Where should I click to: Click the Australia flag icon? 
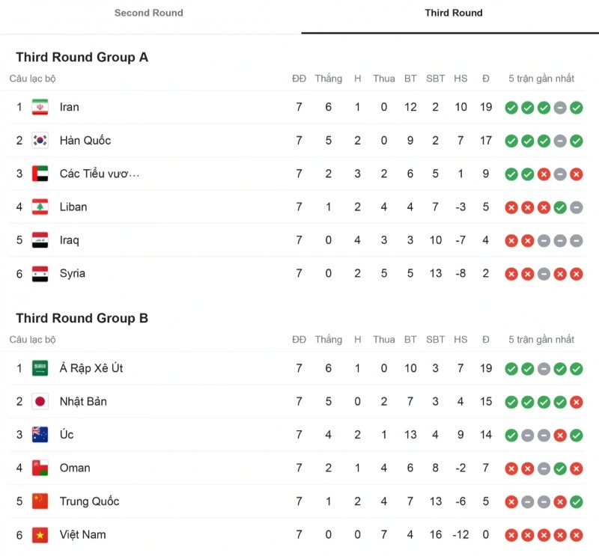coord(40,435)
